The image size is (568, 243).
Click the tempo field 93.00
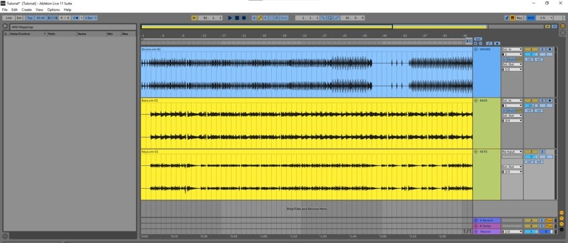click(40, 18)
